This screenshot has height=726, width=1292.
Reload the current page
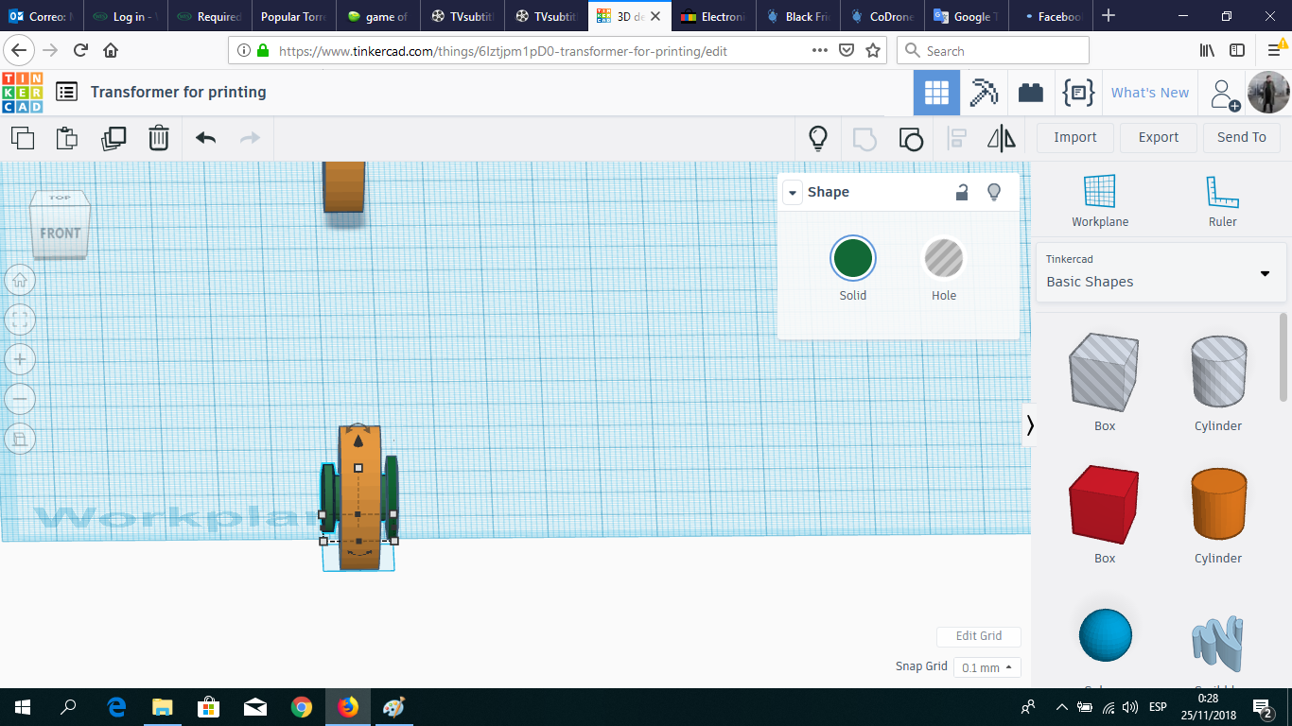(81, 51)
